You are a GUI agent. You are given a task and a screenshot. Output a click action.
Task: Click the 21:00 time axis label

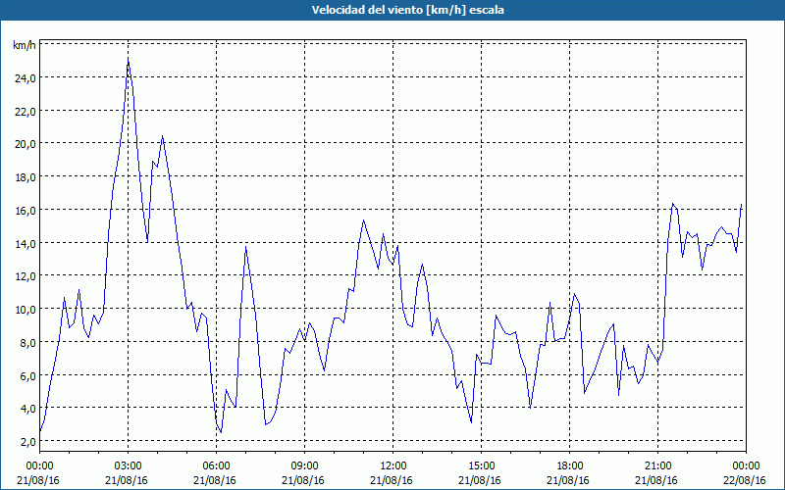click(x=657, y=466)
